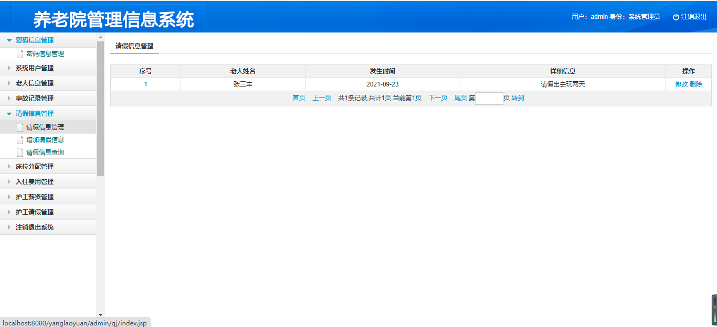The image size is (717, 327).
Task: Click the document icon next to 增加请假信息
Action: pyautogui.click(x=20, y=140)
